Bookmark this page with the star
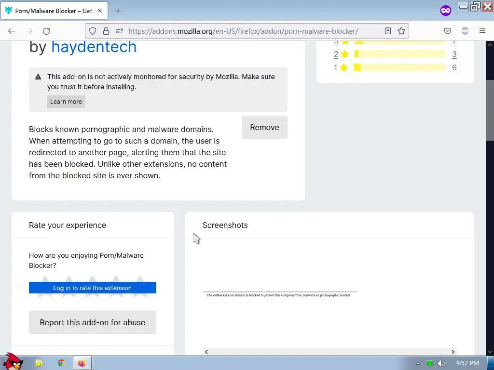The width and height of the screenshot is (494, 370). (401, 31)
